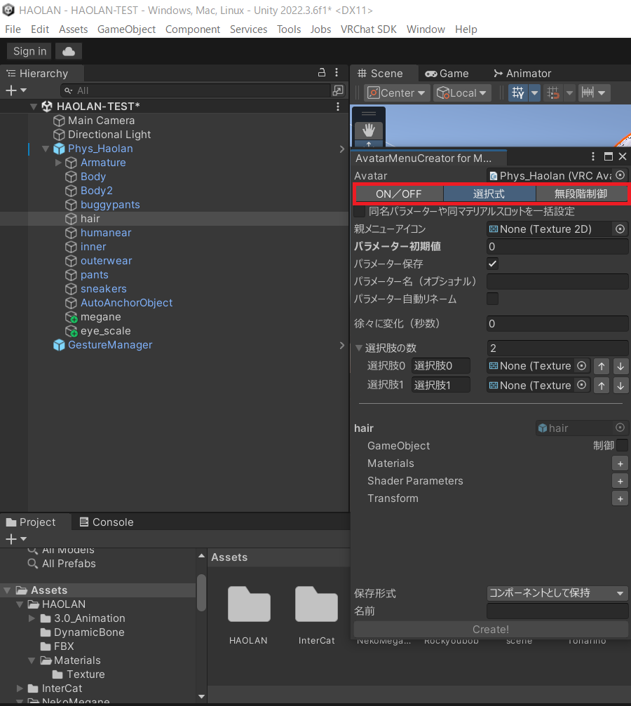
Task: Toggle grid visibility in Scene toolbar
Action: [518, 93]
